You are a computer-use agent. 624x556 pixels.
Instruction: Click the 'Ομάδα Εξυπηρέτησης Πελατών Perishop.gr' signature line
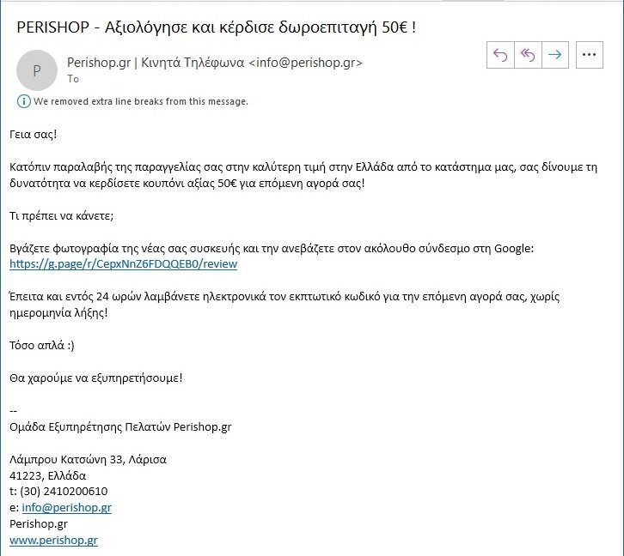[120, 427]
